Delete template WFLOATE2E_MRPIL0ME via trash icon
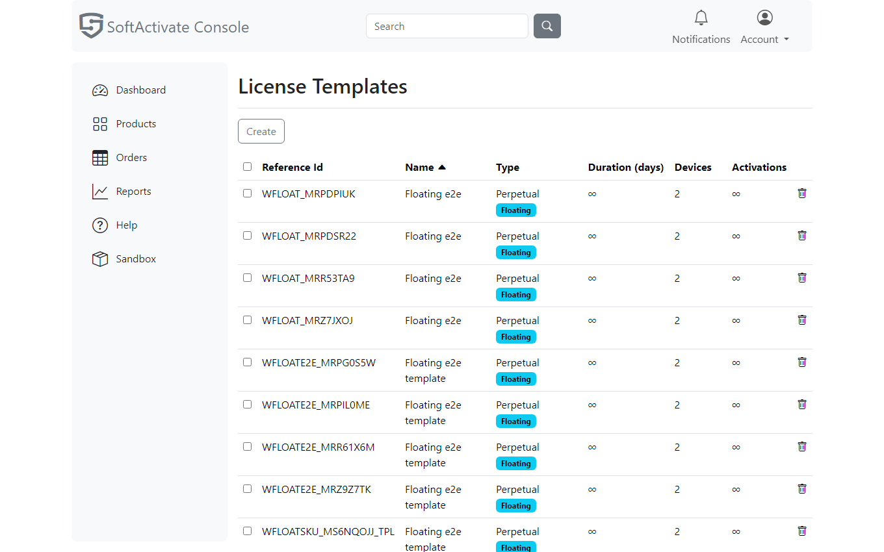This screenshot has width=884, height=552. [802, 404]
